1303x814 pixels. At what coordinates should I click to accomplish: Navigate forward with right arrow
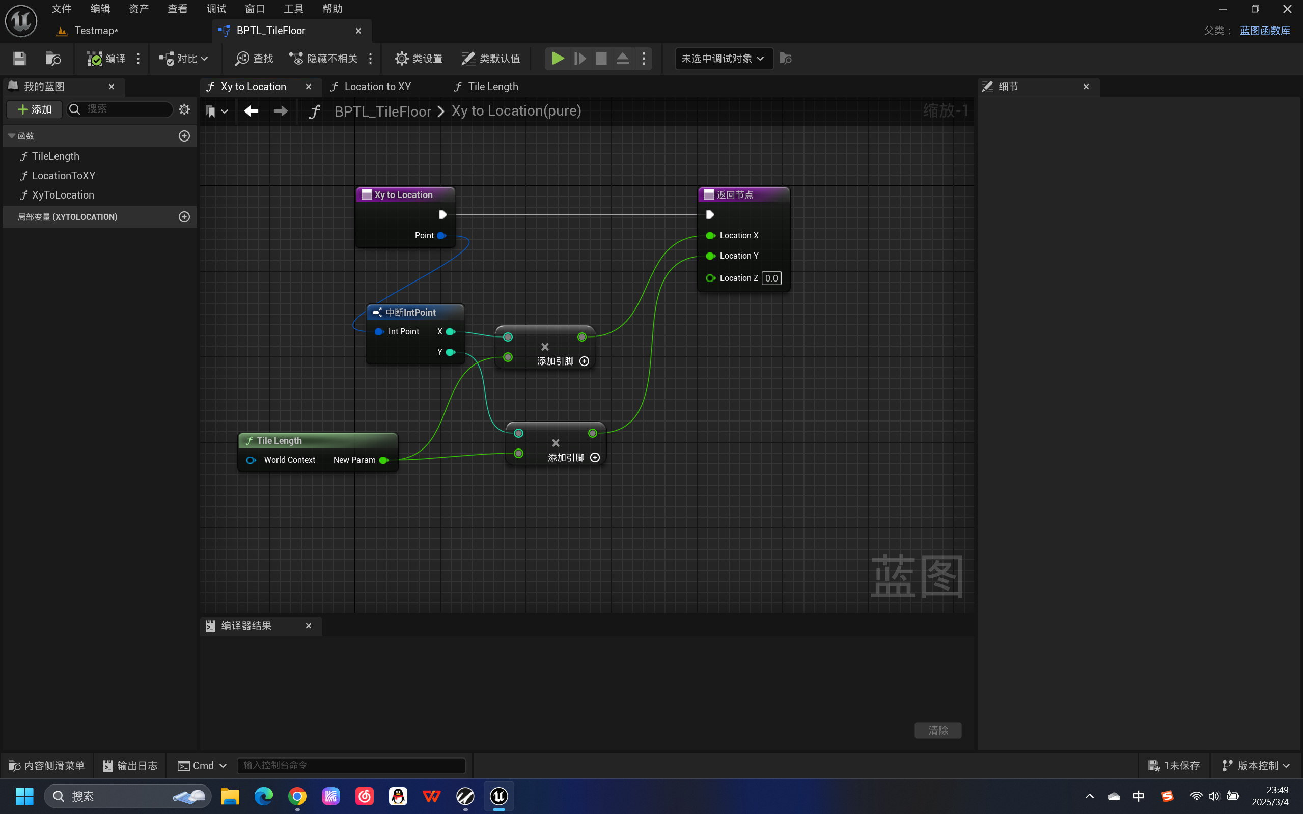point(281,111)
